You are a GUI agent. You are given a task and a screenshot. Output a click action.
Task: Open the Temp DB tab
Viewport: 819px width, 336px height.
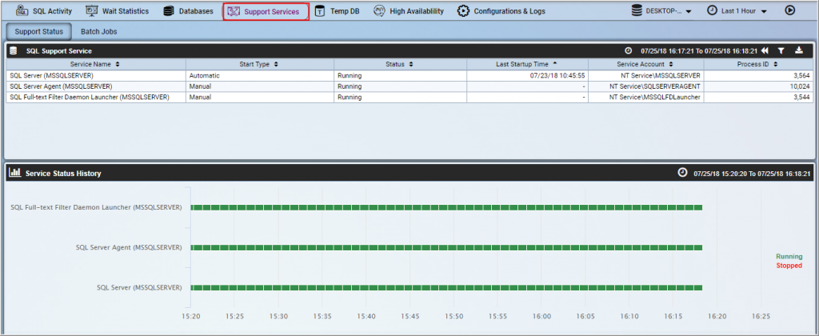click(x=337, y=11)
